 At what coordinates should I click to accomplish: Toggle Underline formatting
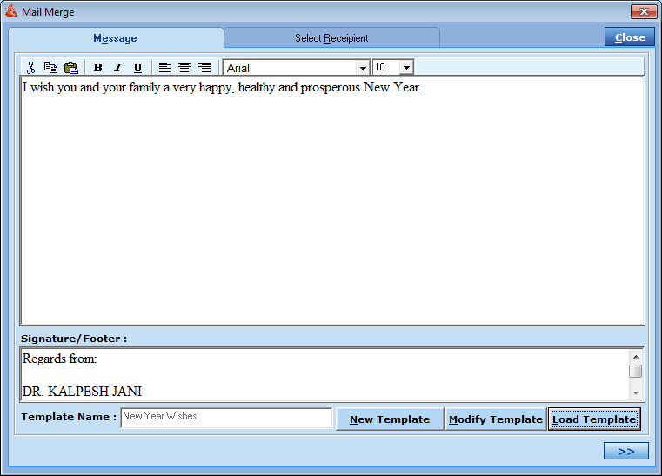pos(137,68)
